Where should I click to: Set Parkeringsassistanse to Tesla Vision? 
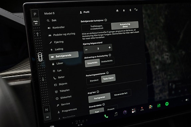click(x=108, y=79)
